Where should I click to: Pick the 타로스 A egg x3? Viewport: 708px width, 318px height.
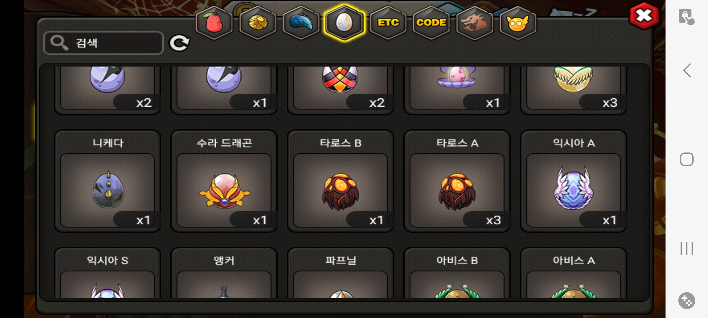[457, 181]
